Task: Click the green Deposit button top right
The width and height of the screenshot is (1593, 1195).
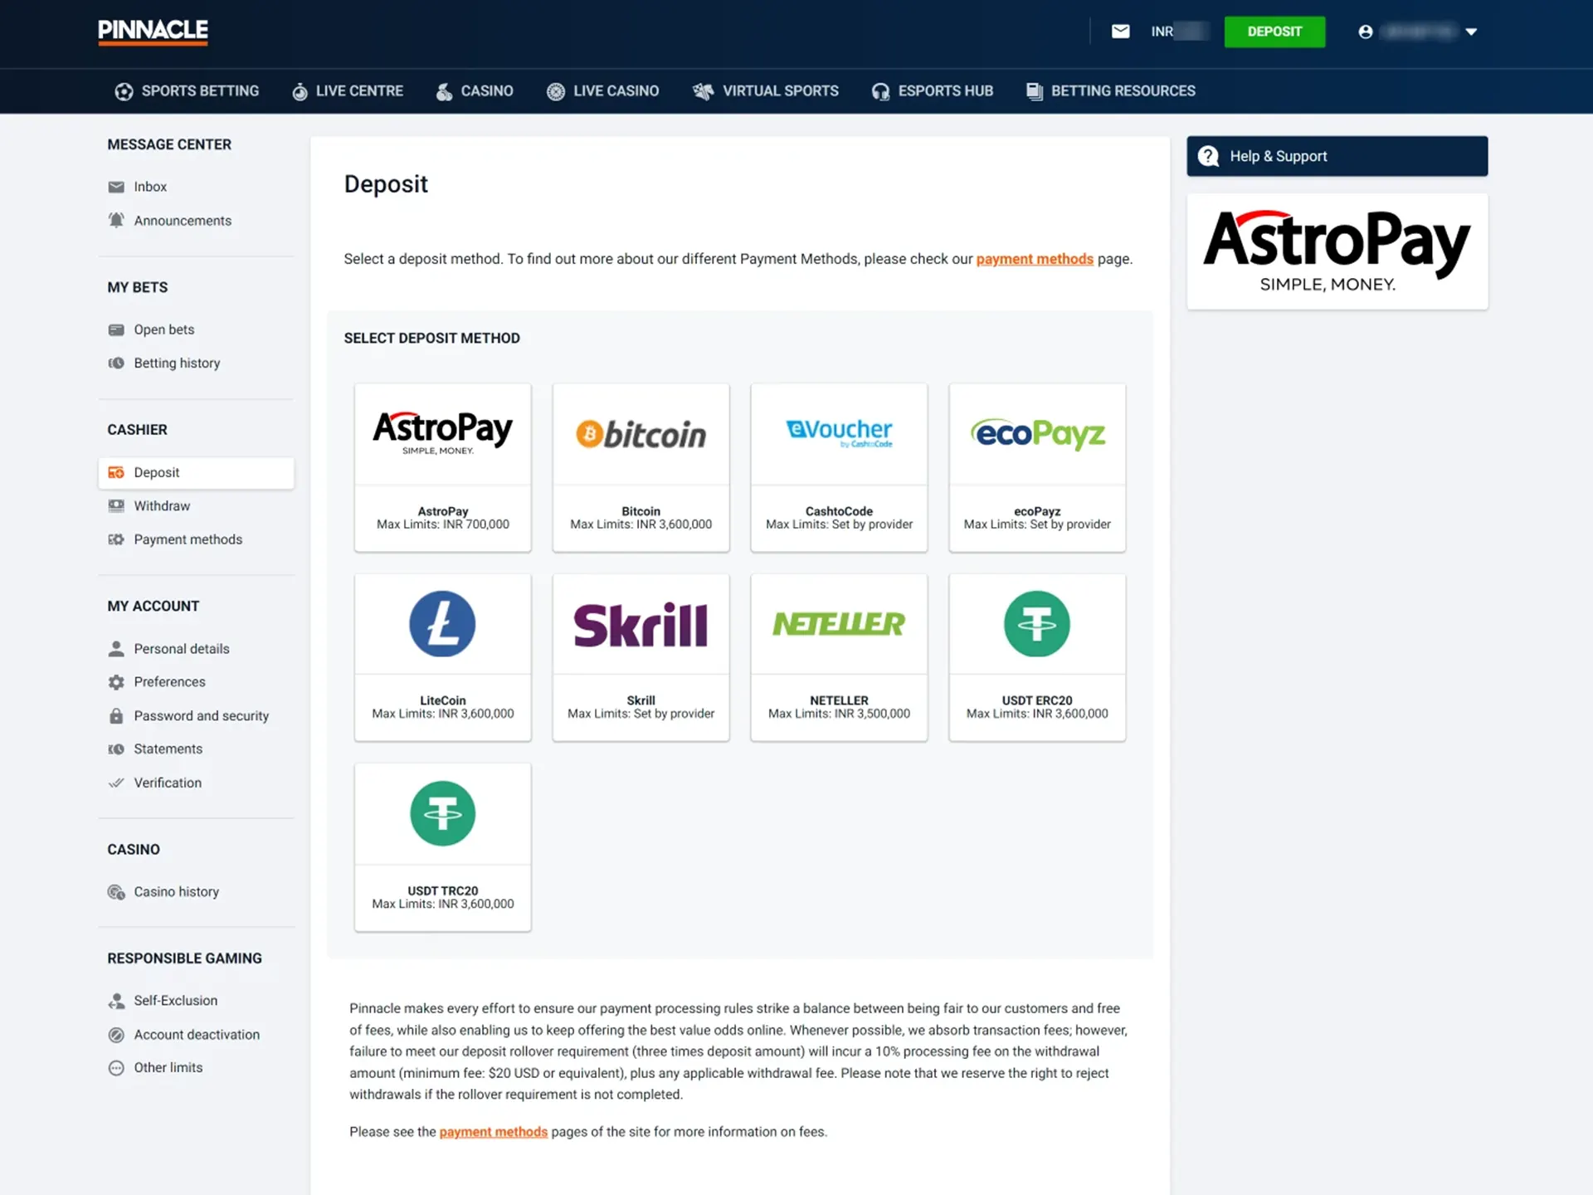Action: 1274,32
